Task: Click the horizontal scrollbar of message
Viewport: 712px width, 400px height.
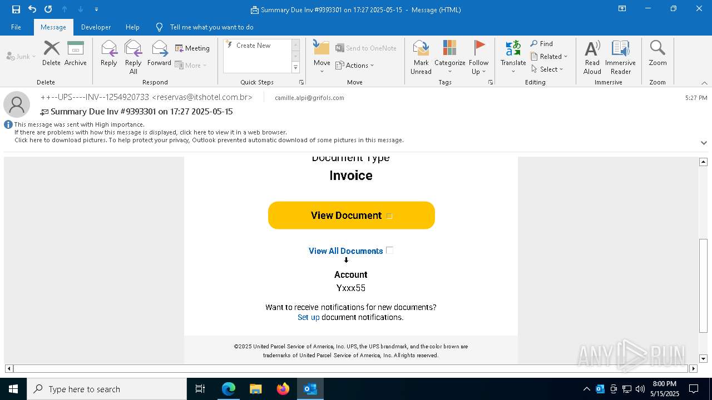Action: (x=351, y=368)
